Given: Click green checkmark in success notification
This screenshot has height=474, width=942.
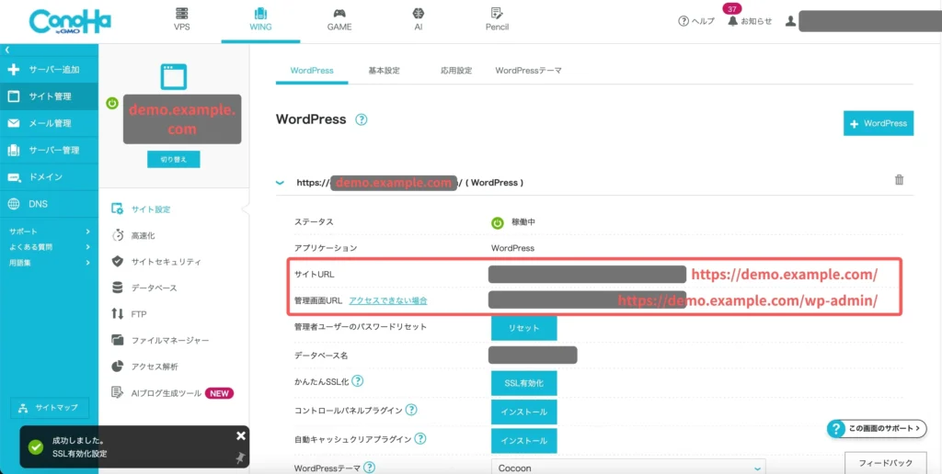Looking at the screenshot, I should click(x=36, y=447).
